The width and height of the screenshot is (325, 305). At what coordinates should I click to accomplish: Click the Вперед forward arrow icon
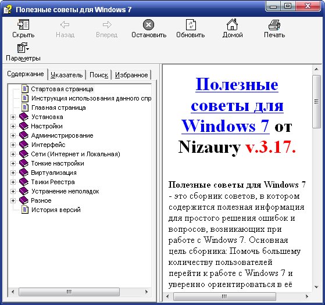coord(107,24)
